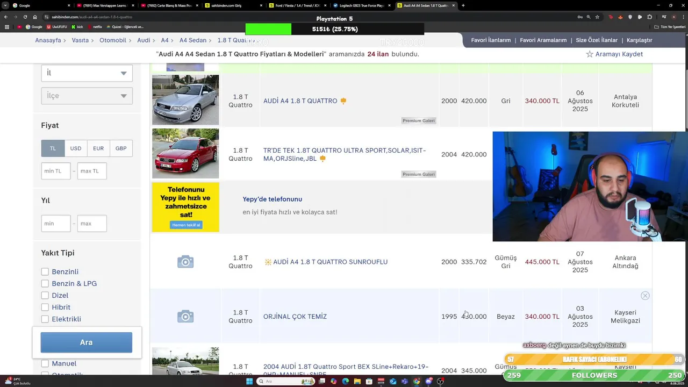This screenshot has width=688, height=387.
Task: Open Microsoft Store from taskbar
Action: point(369,381)
